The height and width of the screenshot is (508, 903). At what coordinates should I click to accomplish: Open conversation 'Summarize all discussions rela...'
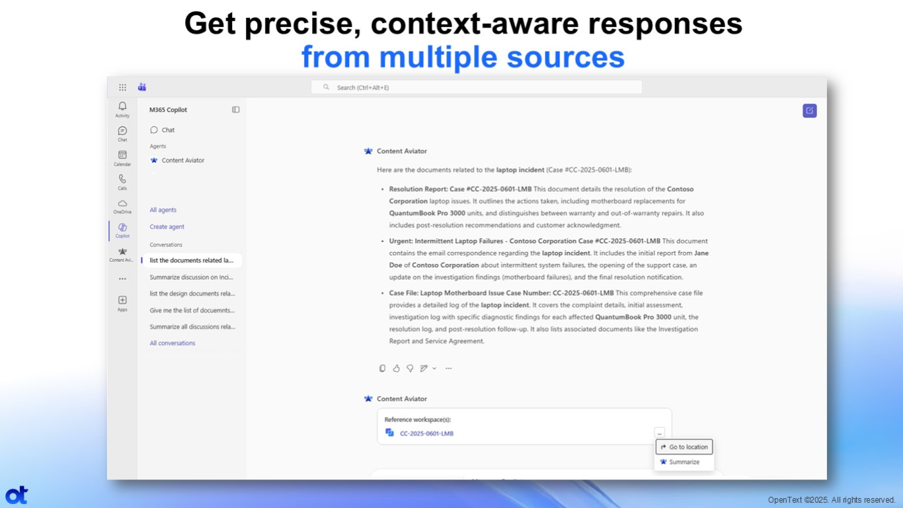(192, 327)
